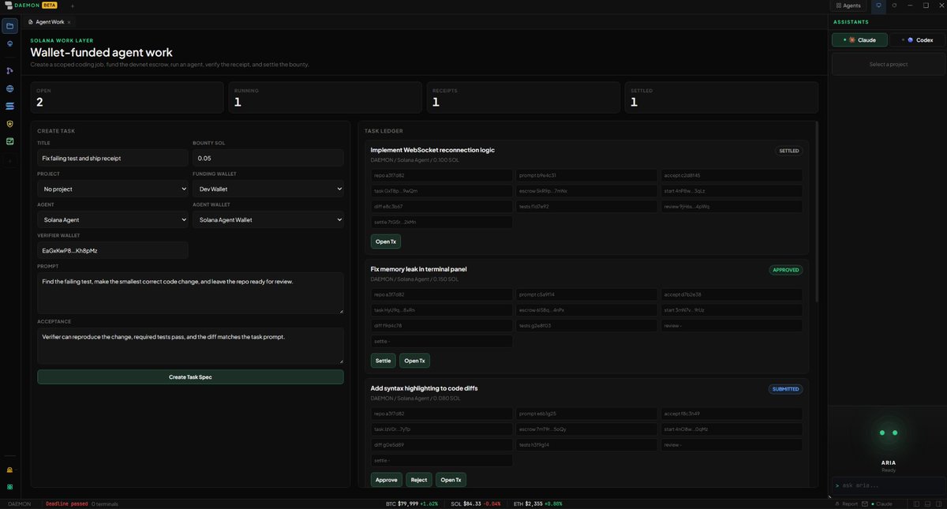
Task: Click the Bounty SOL input field
Action: [x=268, y=158]
